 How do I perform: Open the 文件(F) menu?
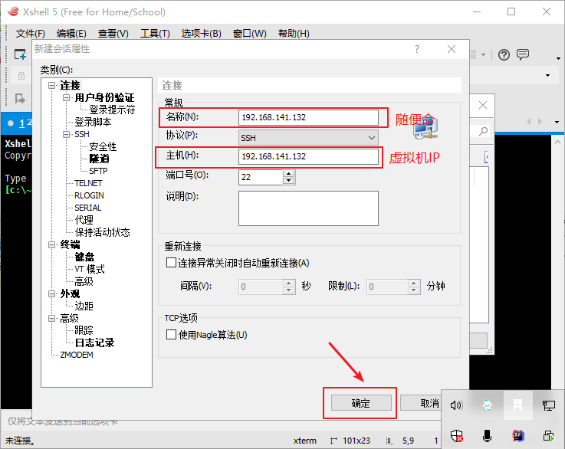click(x=31, y=33)
